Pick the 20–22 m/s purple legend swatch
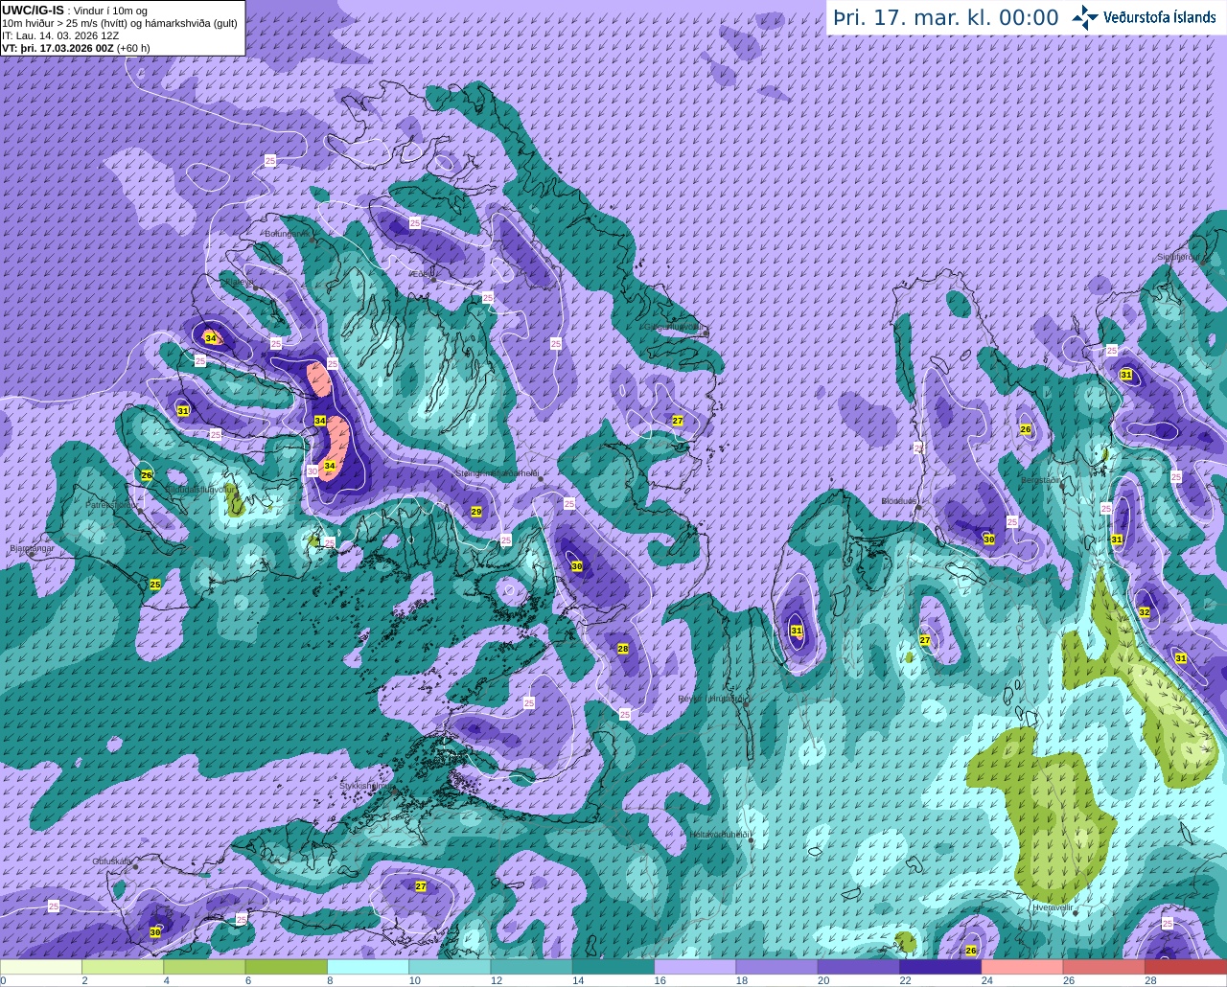 tap(860, 967)
